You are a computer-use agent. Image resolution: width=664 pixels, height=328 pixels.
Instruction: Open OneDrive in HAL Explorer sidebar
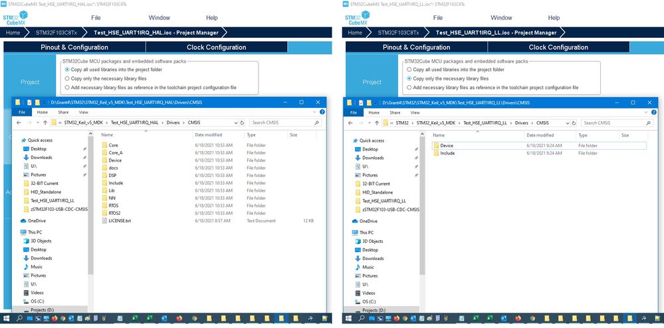tap(34, 221)
